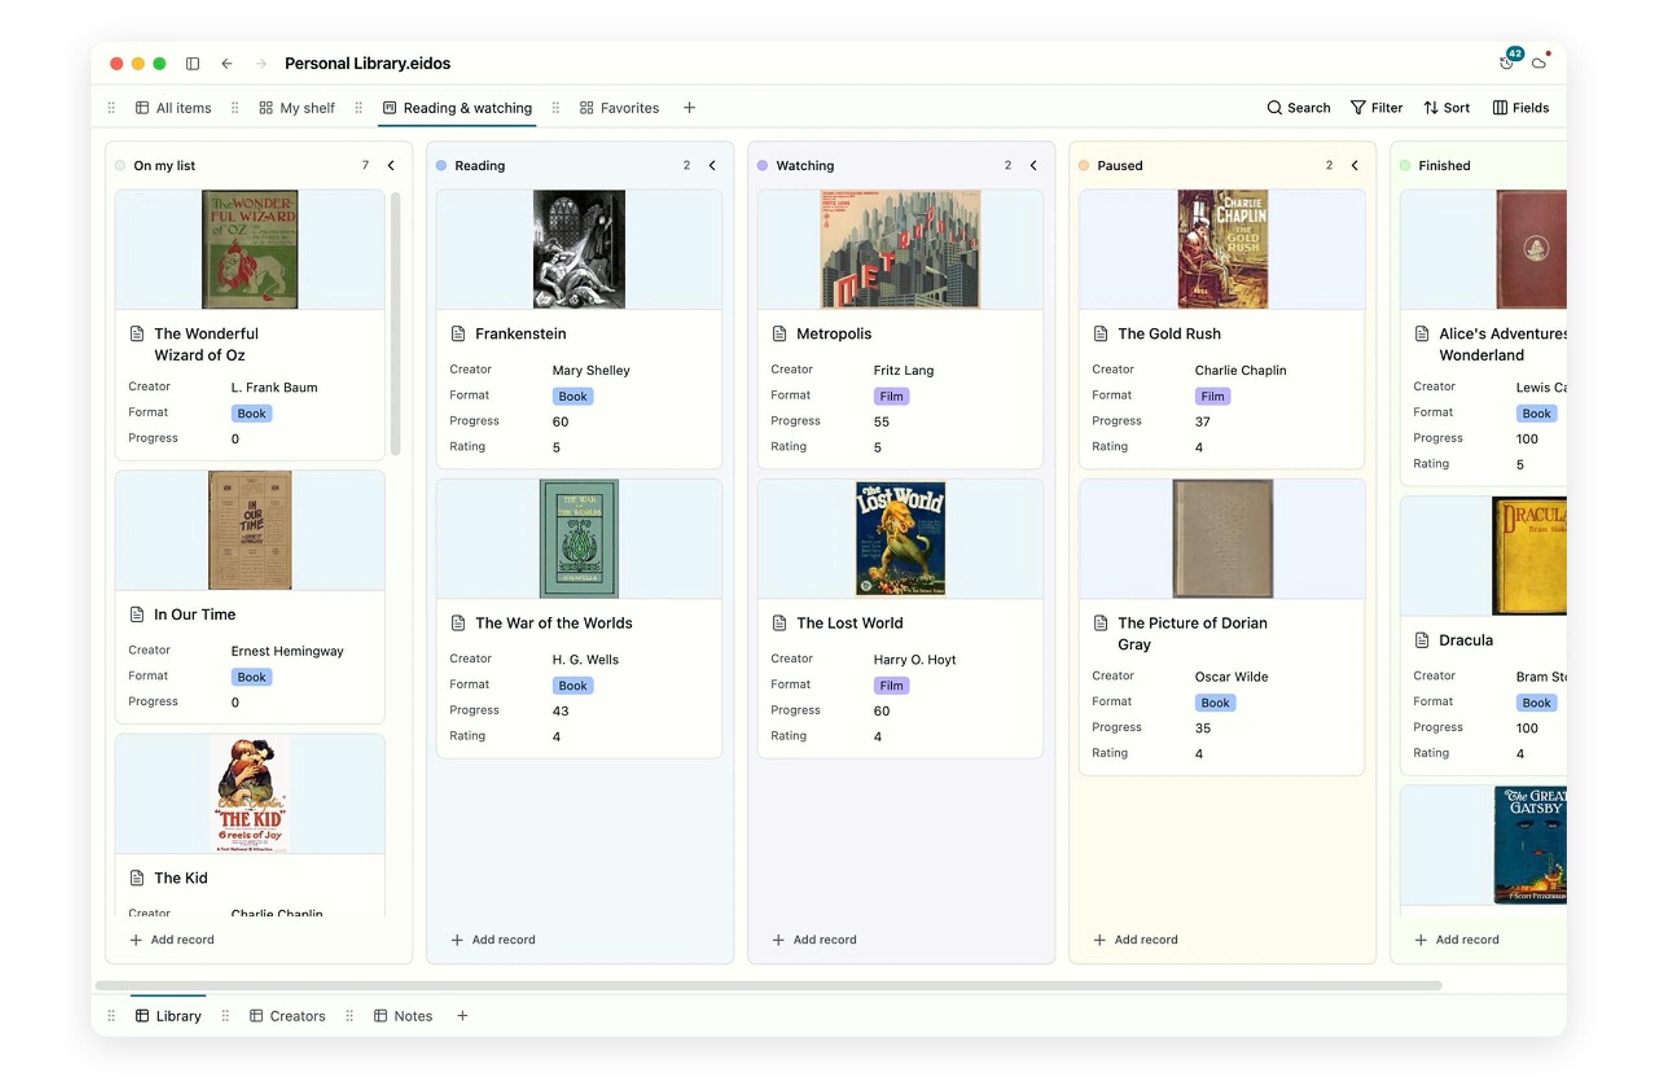The image size is (1658, 1078).
Task: Open the Creators table tab
Action: click(287, 1015)
